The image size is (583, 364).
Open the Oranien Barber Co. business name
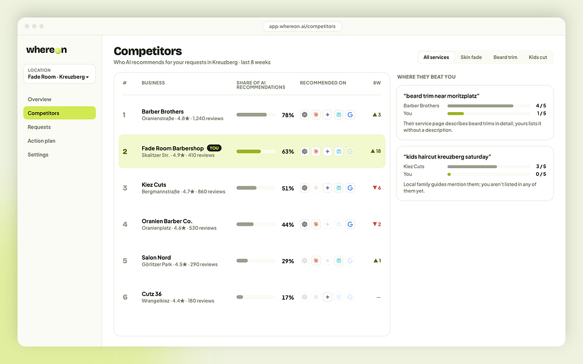click(x=167, y=221)
